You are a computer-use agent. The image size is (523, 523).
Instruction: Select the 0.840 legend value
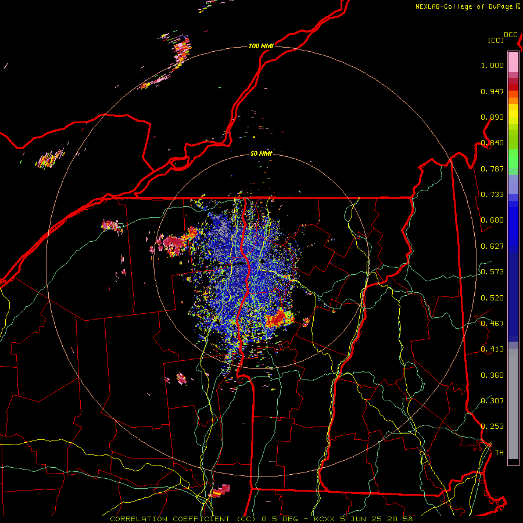pos(492,143)
